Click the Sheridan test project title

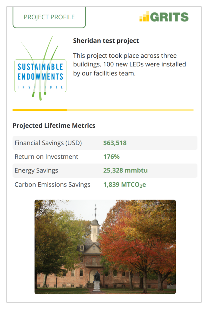tap(106, 41)
